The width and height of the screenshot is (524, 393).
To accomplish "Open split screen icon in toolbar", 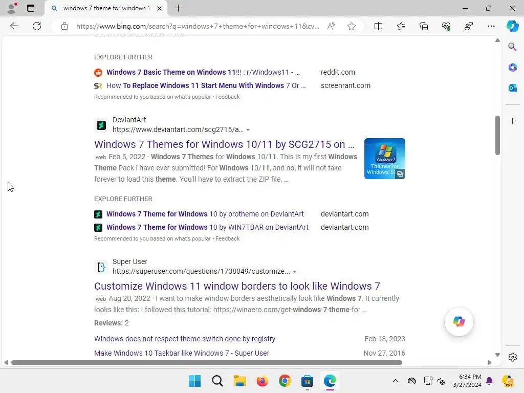I will pos(378,26).
